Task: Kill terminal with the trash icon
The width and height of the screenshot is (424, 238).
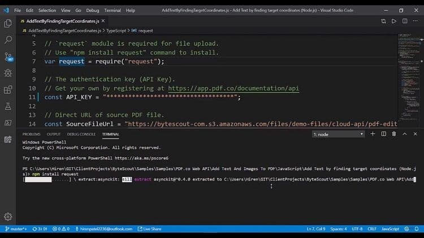Action: (395, 134)
